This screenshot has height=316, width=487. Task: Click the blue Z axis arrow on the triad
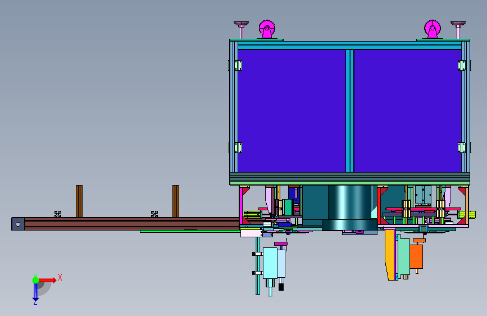(x=35, y=292)
